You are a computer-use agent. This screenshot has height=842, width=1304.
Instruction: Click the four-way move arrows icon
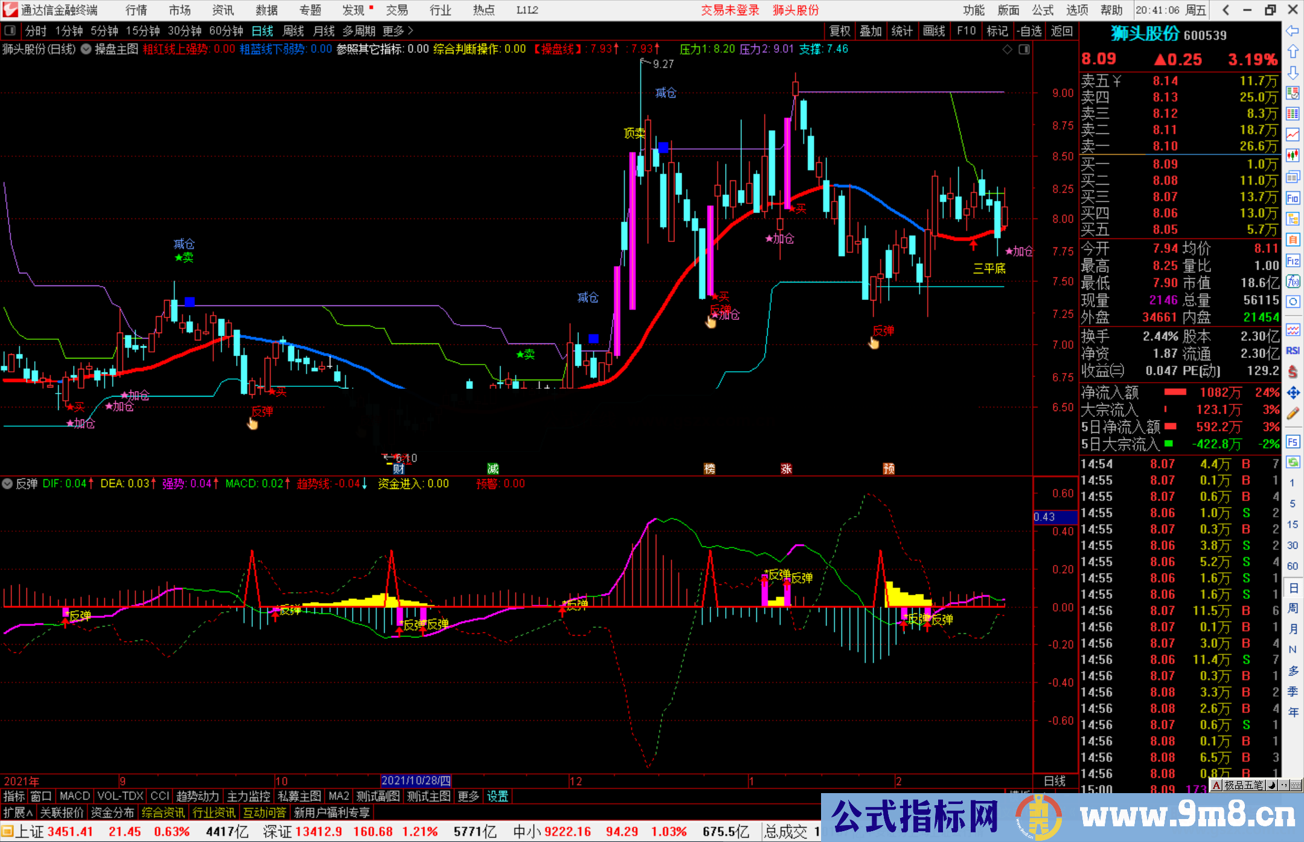1293,393
